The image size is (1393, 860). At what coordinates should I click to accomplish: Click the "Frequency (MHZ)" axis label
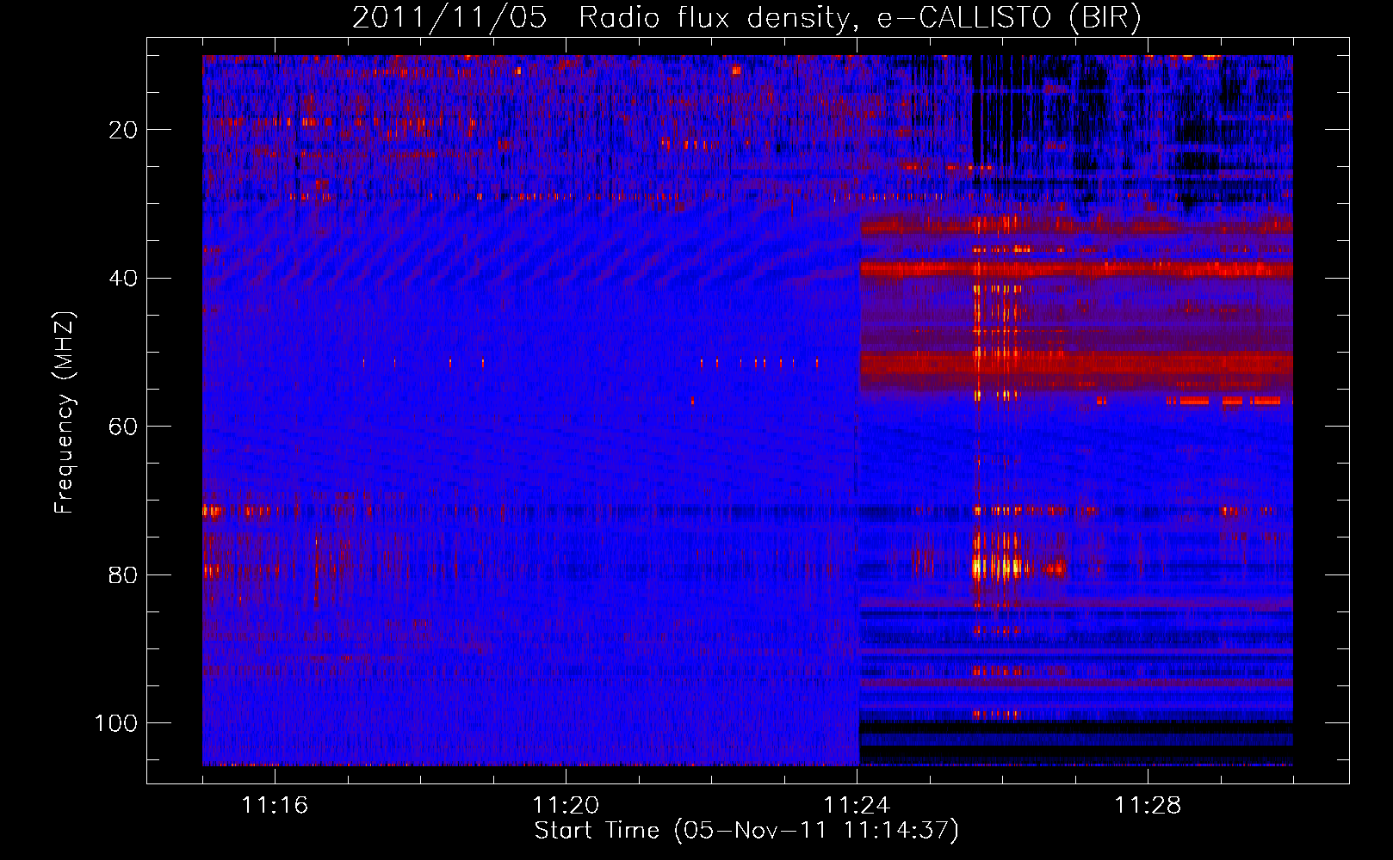(x=65, y=412)
